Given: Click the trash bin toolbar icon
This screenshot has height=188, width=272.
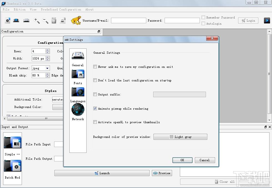Looking at the screenshot, I should tap(54, 20).
